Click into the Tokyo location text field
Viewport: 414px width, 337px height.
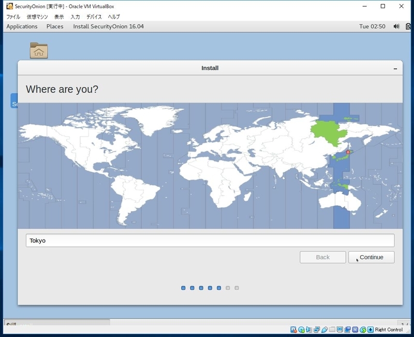(x=210, y=240)
